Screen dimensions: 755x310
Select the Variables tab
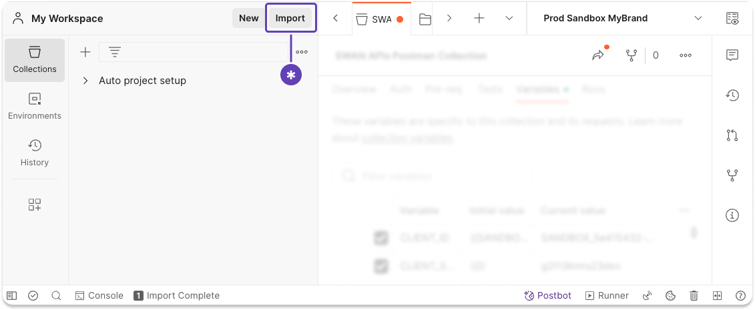pyautogui.click(x=537, y=89)
